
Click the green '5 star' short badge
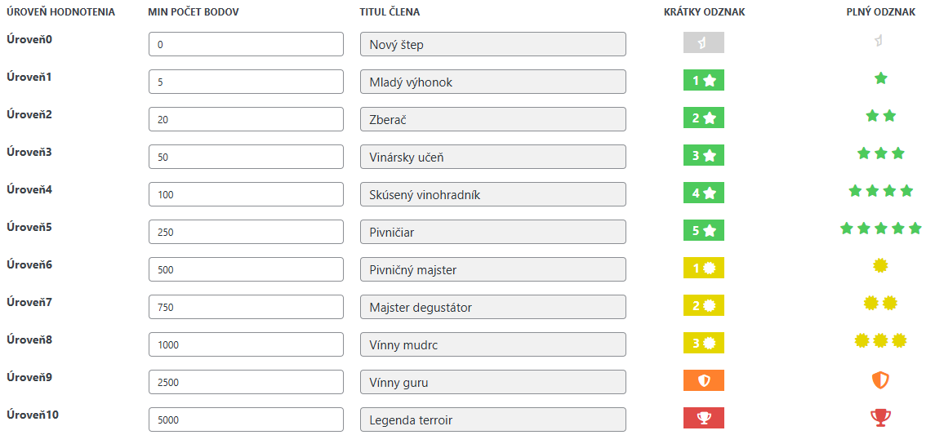pyautogui.click(x=703, y=230)
